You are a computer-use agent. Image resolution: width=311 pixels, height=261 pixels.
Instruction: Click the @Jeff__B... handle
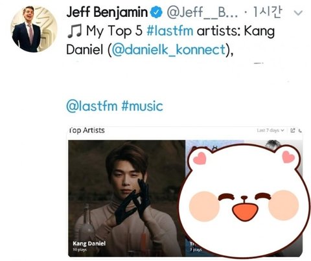point(202,12)
